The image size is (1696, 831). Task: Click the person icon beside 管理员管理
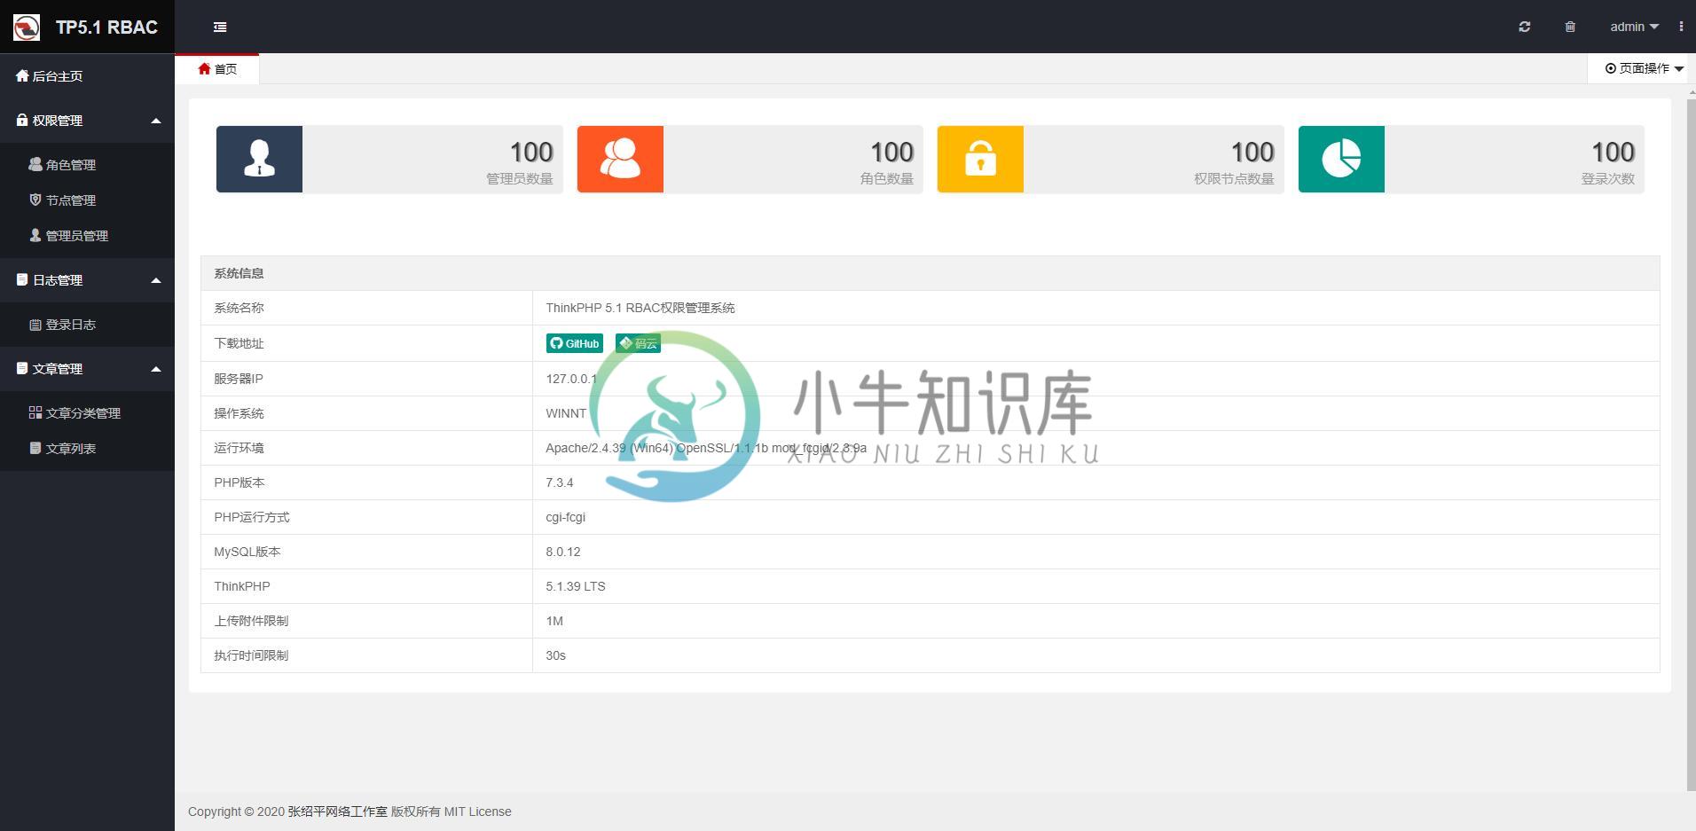coord(35,235)
